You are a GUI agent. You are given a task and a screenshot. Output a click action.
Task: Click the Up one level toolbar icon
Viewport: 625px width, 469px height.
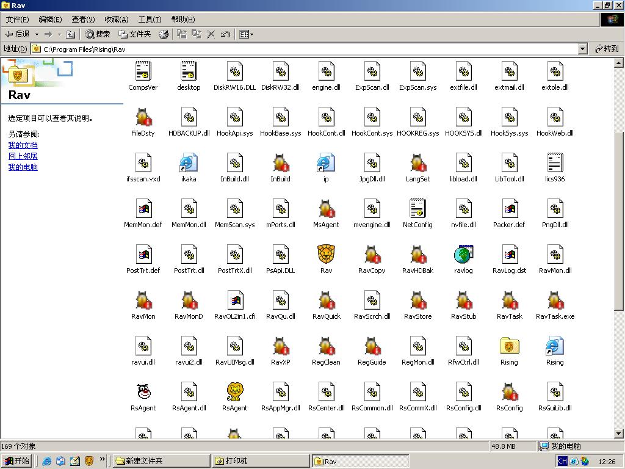71,34
